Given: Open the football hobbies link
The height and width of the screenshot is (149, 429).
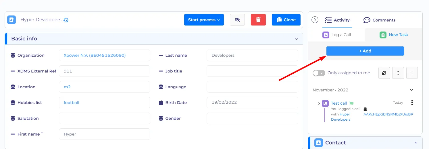Looking at the screenshot, I should point(72,103).
